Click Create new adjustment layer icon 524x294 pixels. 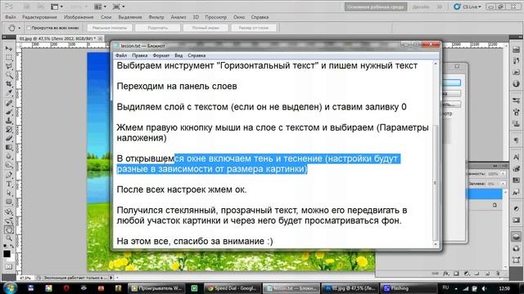click(x=467, y=274)
